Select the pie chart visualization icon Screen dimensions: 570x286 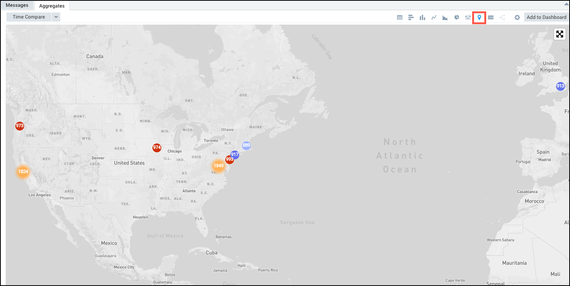[x=457, y=17]
